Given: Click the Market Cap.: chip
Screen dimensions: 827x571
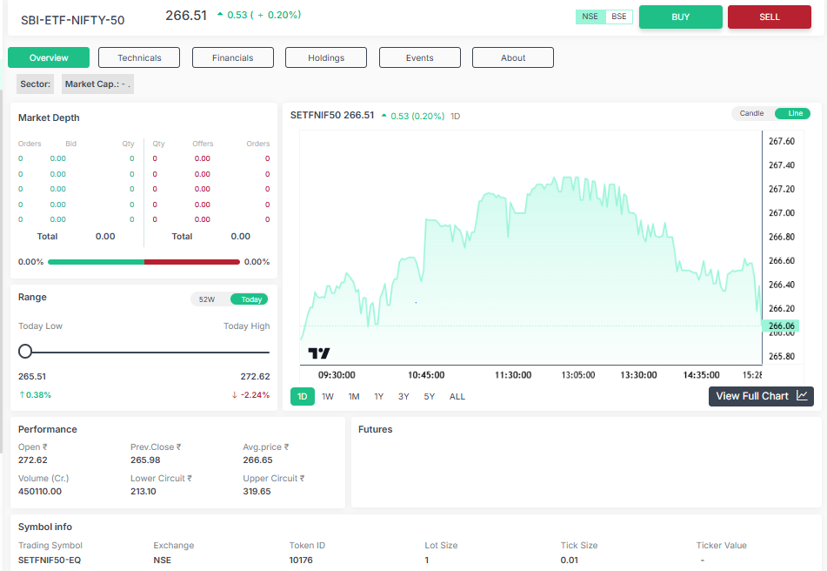Looking at the screenshot, I should click(x=97, y=84).
